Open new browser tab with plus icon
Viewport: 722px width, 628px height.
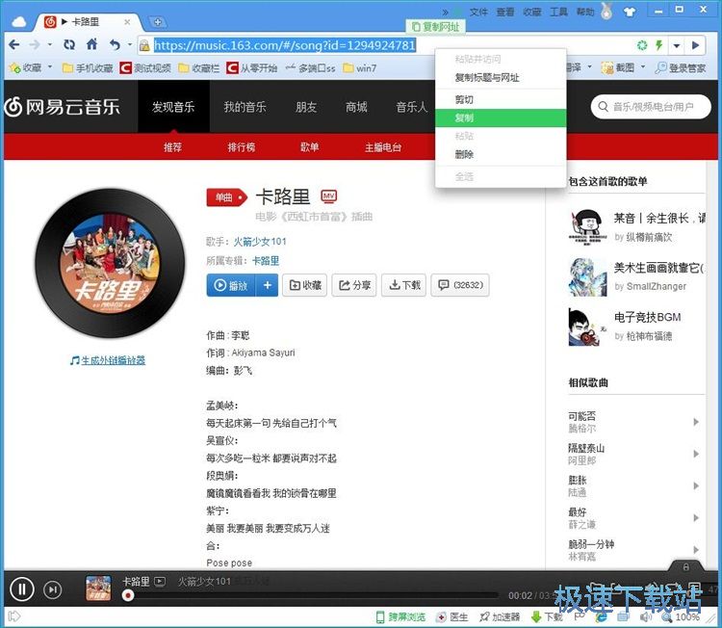159,21
